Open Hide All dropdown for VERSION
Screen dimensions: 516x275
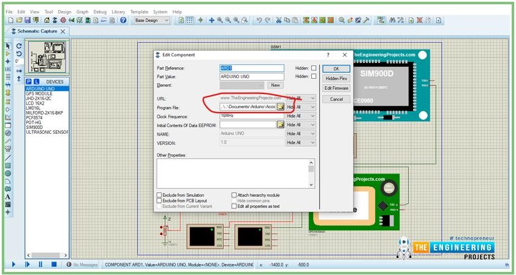point(301,142)
